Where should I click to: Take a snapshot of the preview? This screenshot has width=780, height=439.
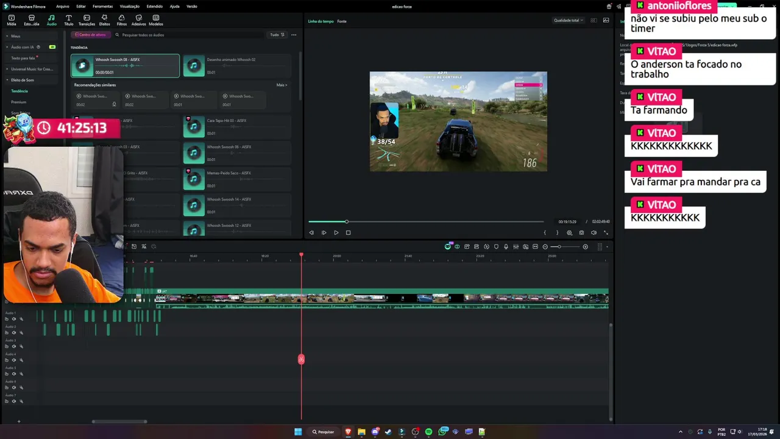[x=581, y=232]
